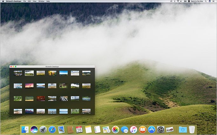Open Reminders checklist icon in Dock
The height and width of the screenshot is (135, 217).
point(97,130)
